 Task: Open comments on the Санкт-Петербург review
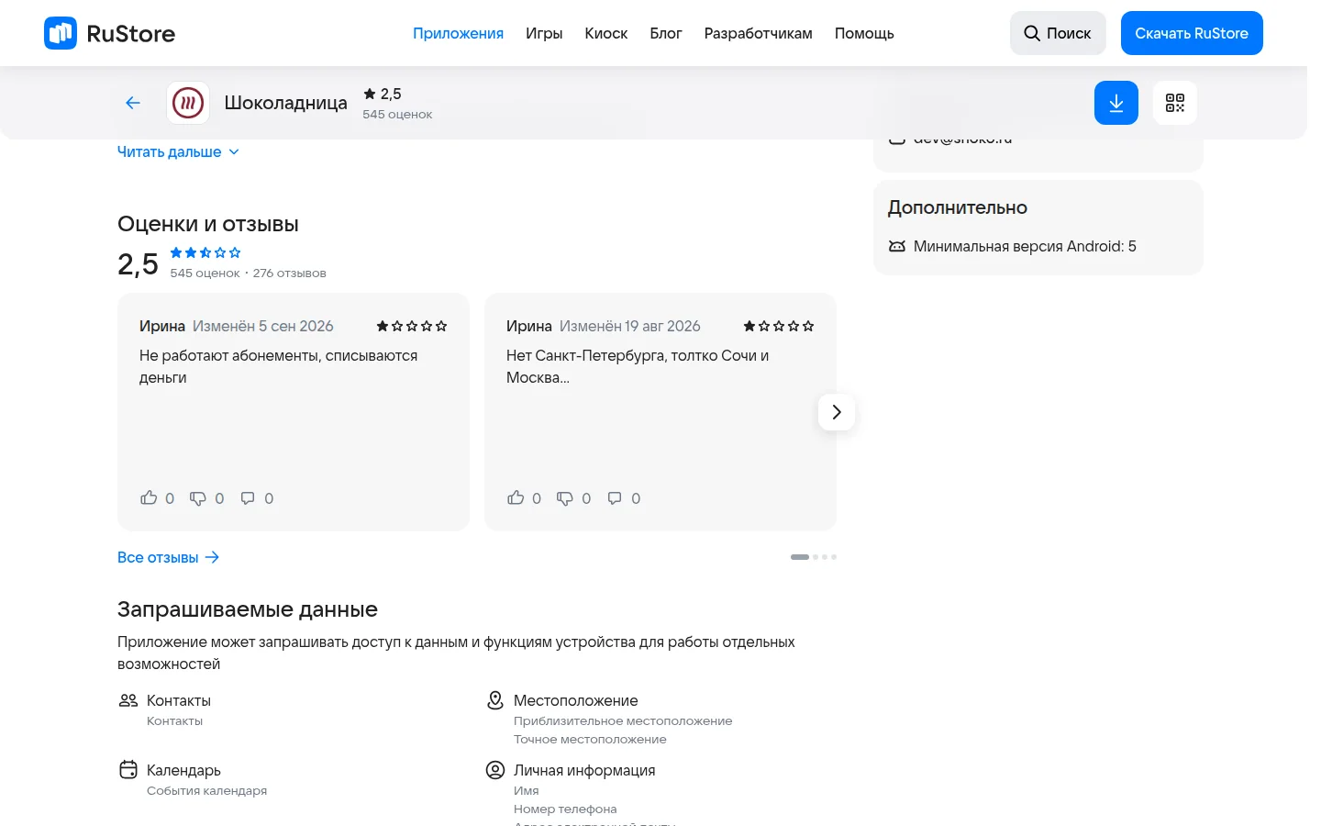pos(615,497)
